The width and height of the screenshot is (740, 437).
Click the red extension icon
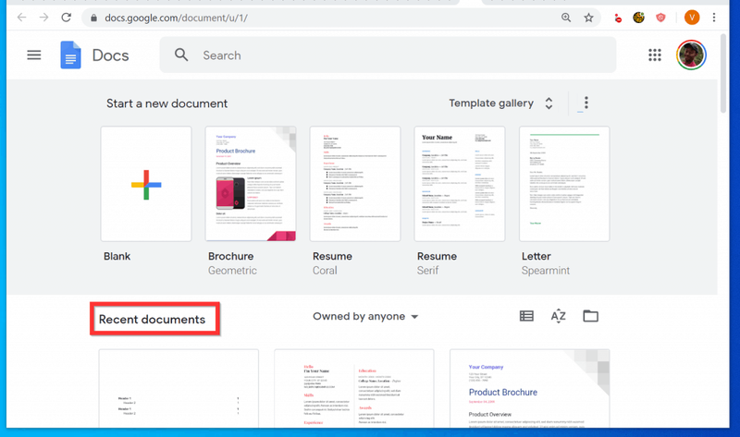[x=618, y=18]
